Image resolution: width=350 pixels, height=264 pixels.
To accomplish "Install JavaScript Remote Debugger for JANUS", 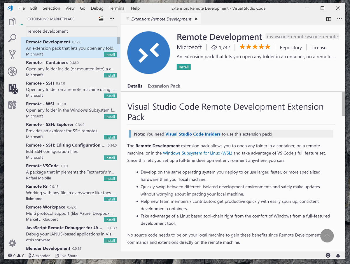I will (110, 241).
